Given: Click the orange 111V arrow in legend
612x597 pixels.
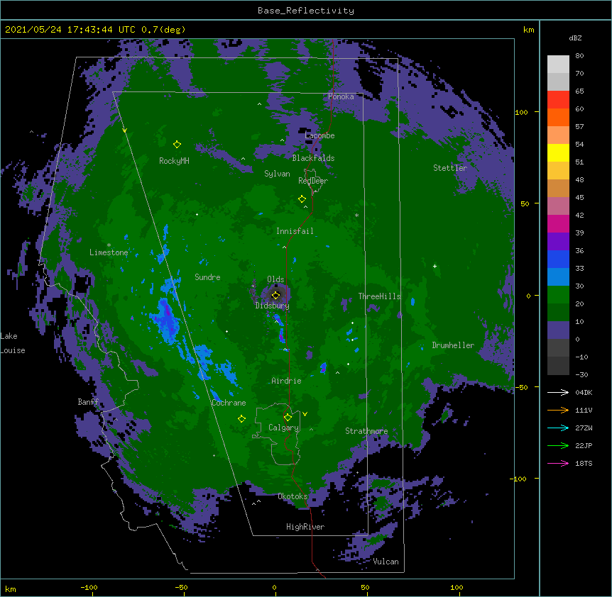Looking at the screenshot, I should click(x=558, y=411).
